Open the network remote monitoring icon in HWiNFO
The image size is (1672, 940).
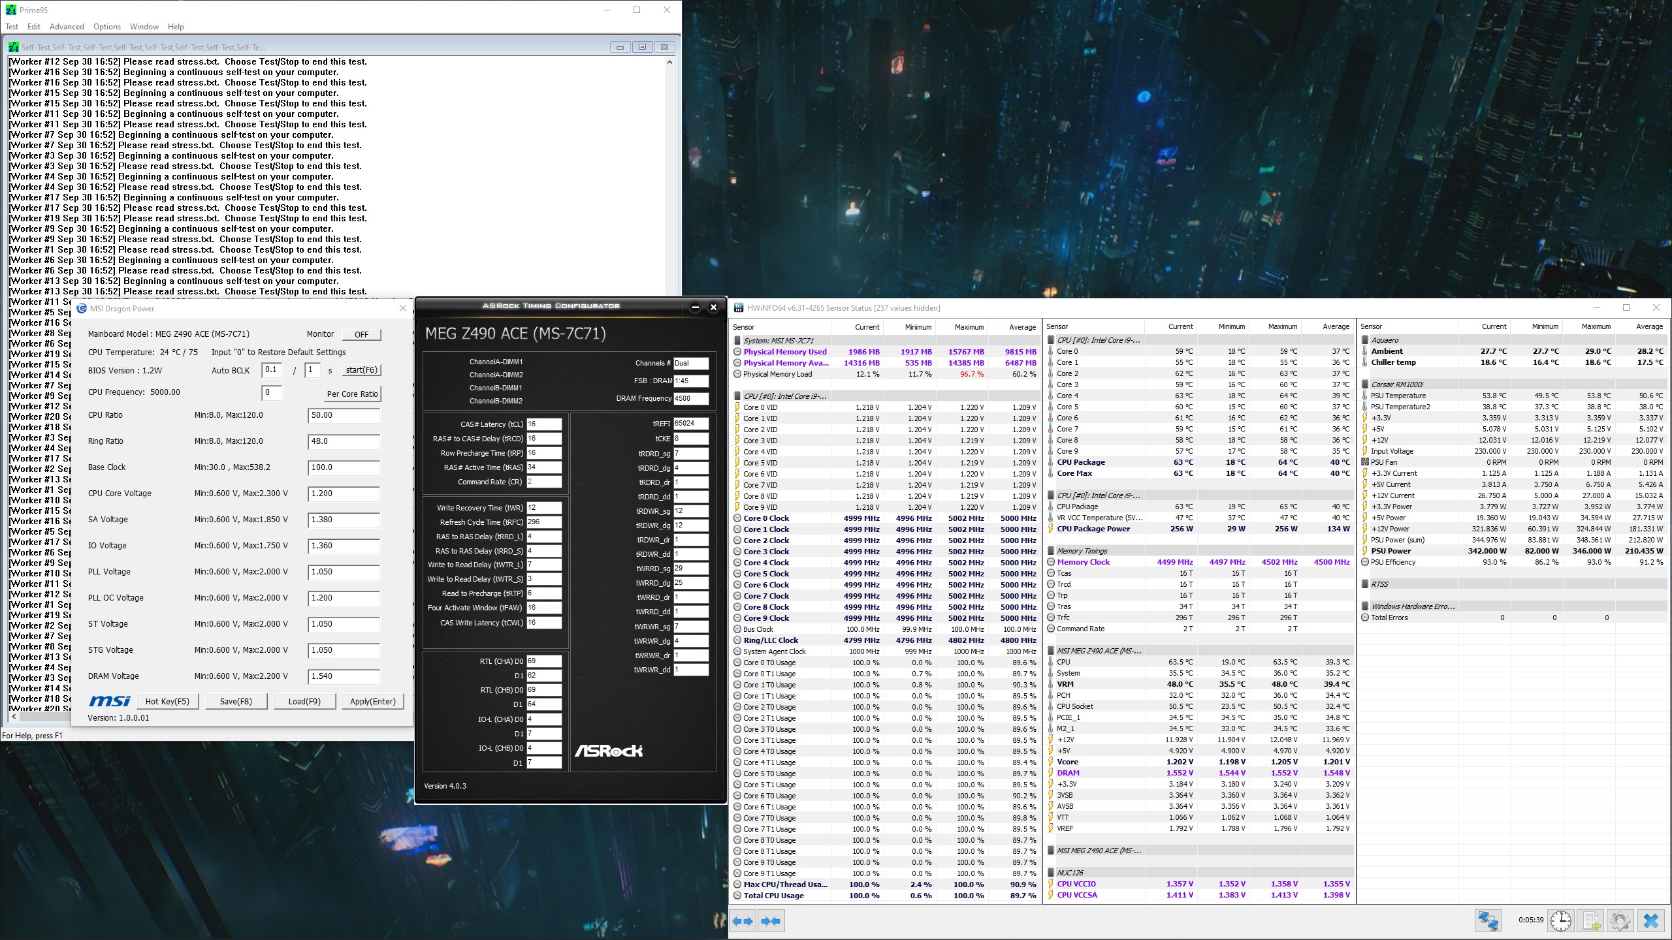click(1488, 921)
